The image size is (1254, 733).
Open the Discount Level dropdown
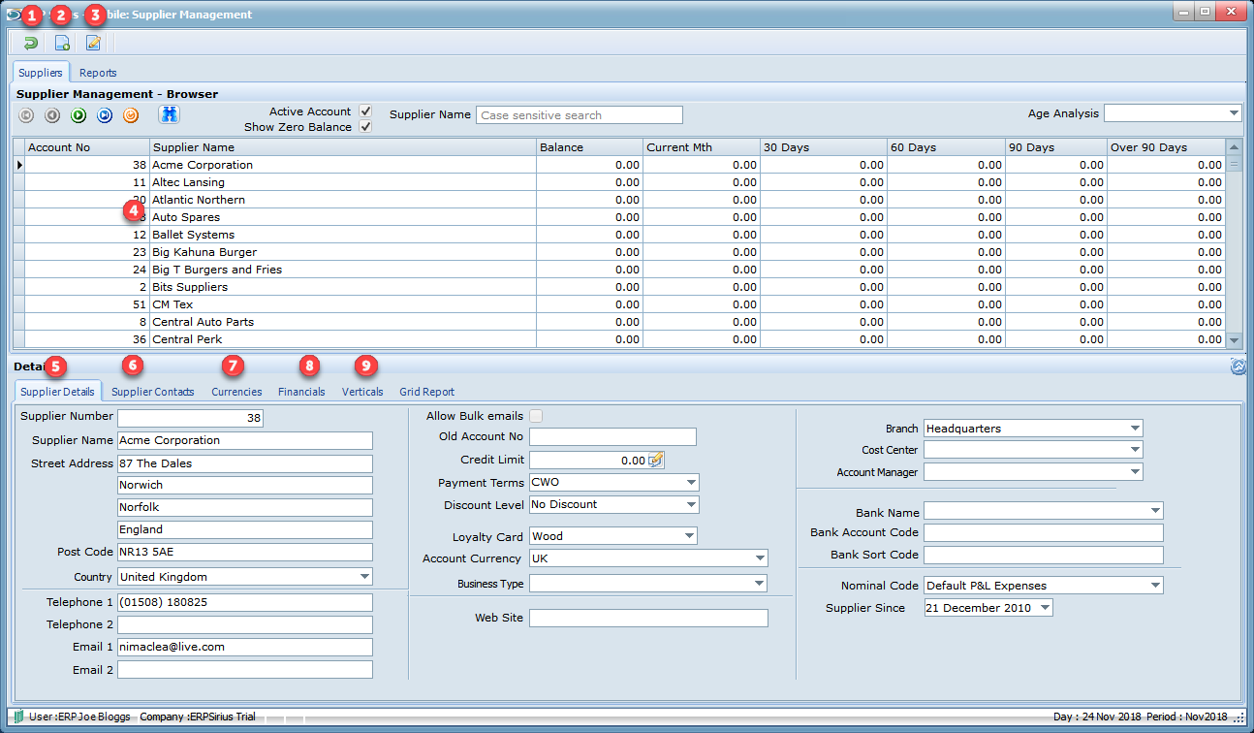tap(691, 505)
